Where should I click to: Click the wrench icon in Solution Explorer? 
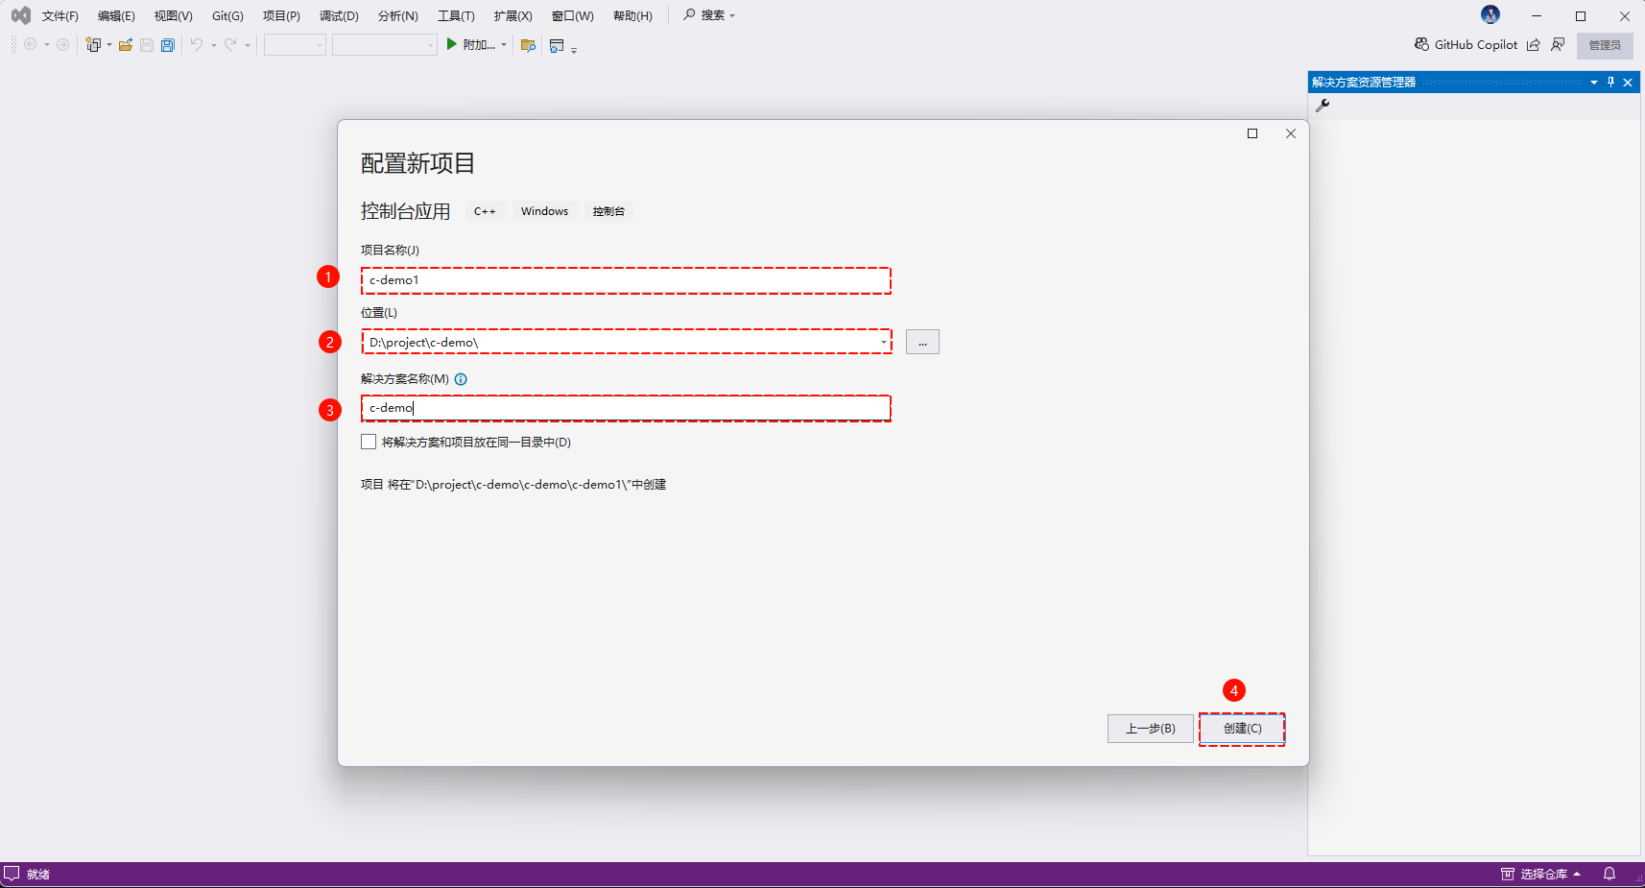coord(1323,106)
